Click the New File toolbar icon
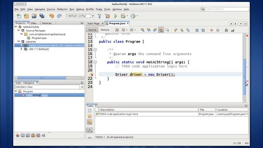 point(19,16)
